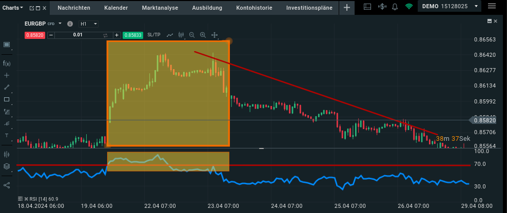Open the Marktanalyse tab
Image resolution: width=507 pixels, height=213 pixels.
(x=160, y=8)
